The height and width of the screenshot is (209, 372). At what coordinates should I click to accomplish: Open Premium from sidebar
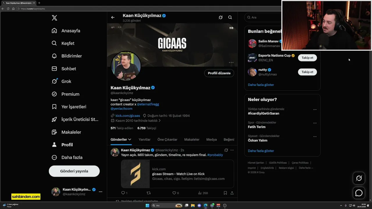(66, 94)
